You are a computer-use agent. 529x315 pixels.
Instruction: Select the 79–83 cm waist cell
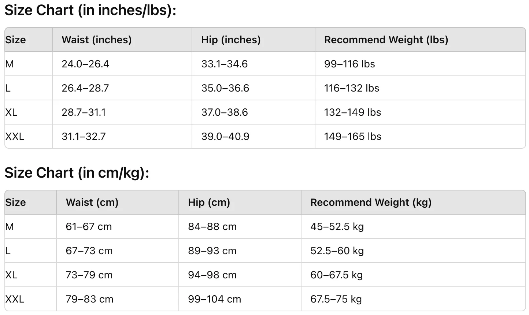point(89,299)
